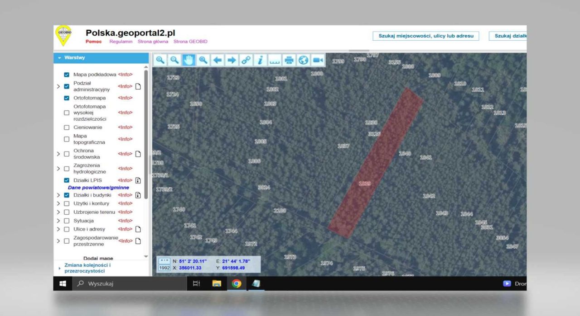Open Strona główna link

[153, 42]
